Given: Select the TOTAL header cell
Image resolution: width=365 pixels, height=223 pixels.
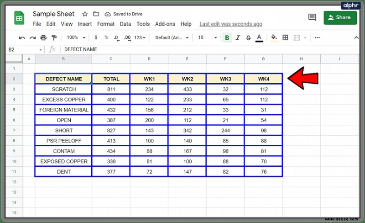Looking at the screenshot, I should (111, 79).
